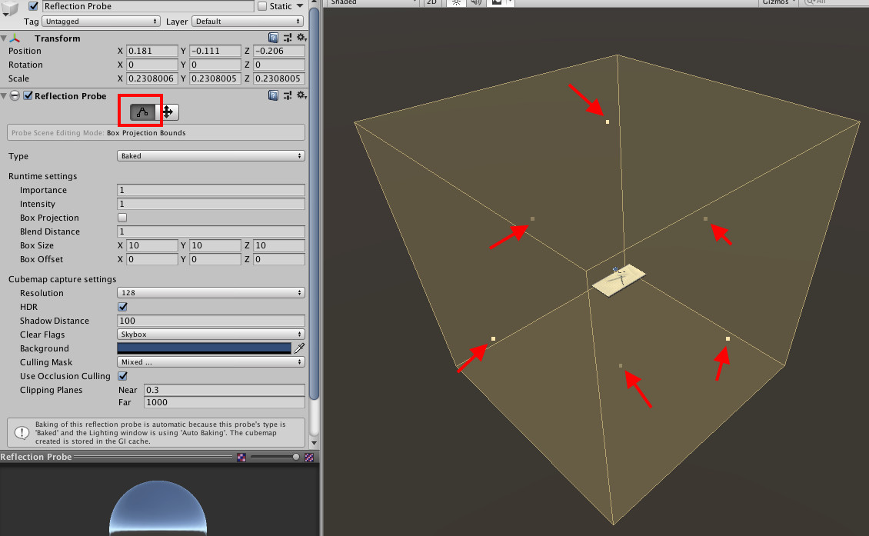The height and width of the screenshot is (536, 869).
Task: Click Position X field
Action: [x=151, y=51]
